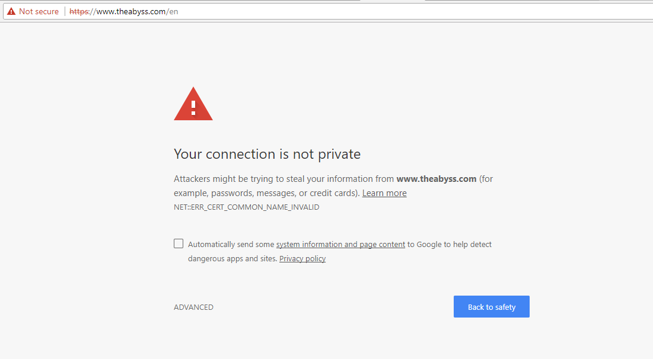Open system information and page content link
The width and height of the screenshot is (653, 359).
pos(340,244)
